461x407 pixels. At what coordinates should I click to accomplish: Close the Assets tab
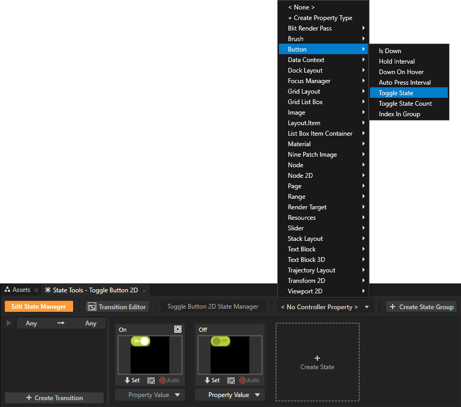[x=36, y=290]
